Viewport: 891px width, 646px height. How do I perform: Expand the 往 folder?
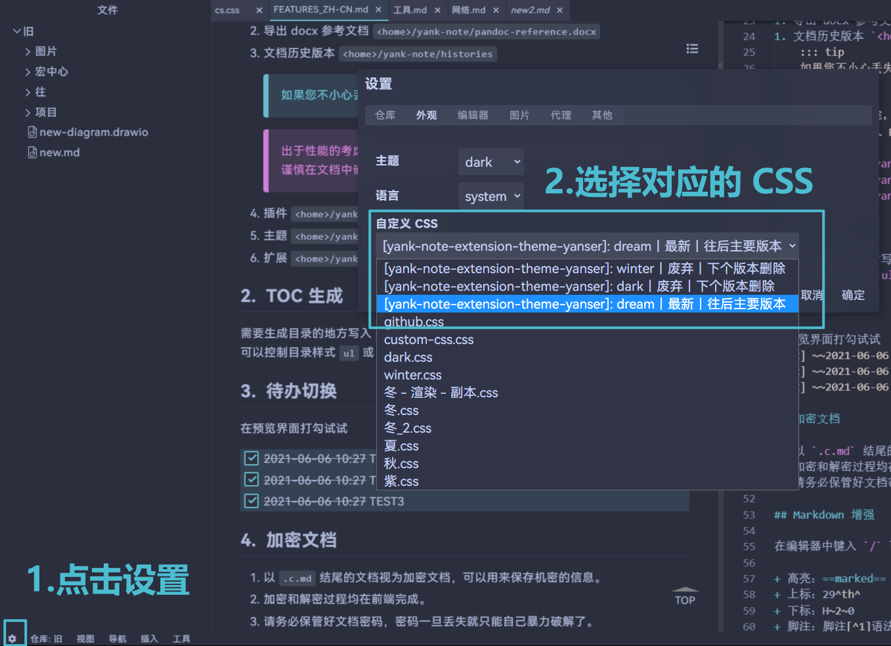28,92
